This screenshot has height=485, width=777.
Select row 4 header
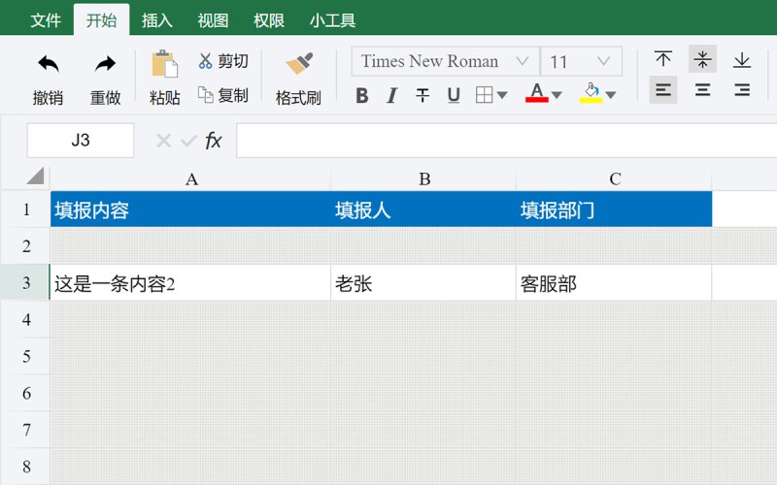click(x=26, y=319)
